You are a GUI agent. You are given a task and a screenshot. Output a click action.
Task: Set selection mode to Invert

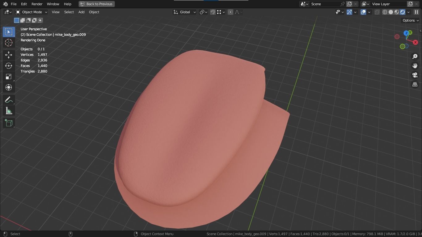tap(34, 20)
